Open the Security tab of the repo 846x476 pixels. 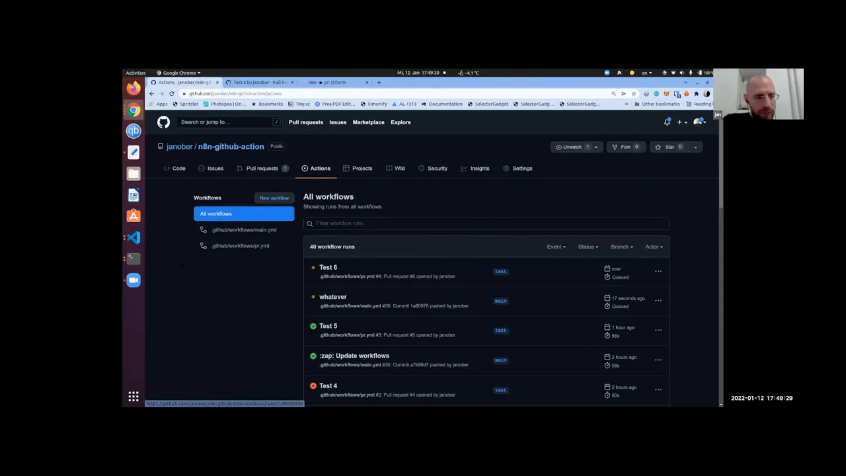pyautogui.click(x=437, y=168)
